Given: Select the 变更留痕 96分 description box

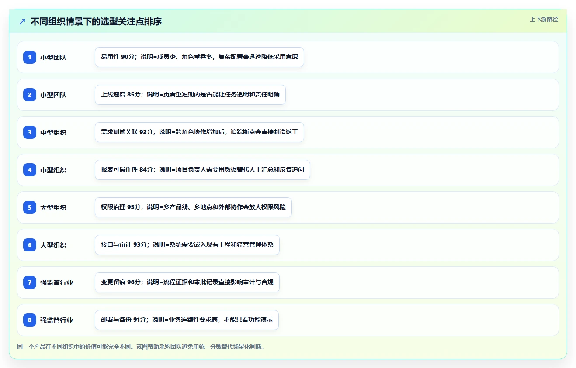Looking at the screenshot, I should [187, 282].
